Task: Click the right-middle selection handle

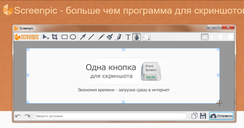Action: (218, 75)
